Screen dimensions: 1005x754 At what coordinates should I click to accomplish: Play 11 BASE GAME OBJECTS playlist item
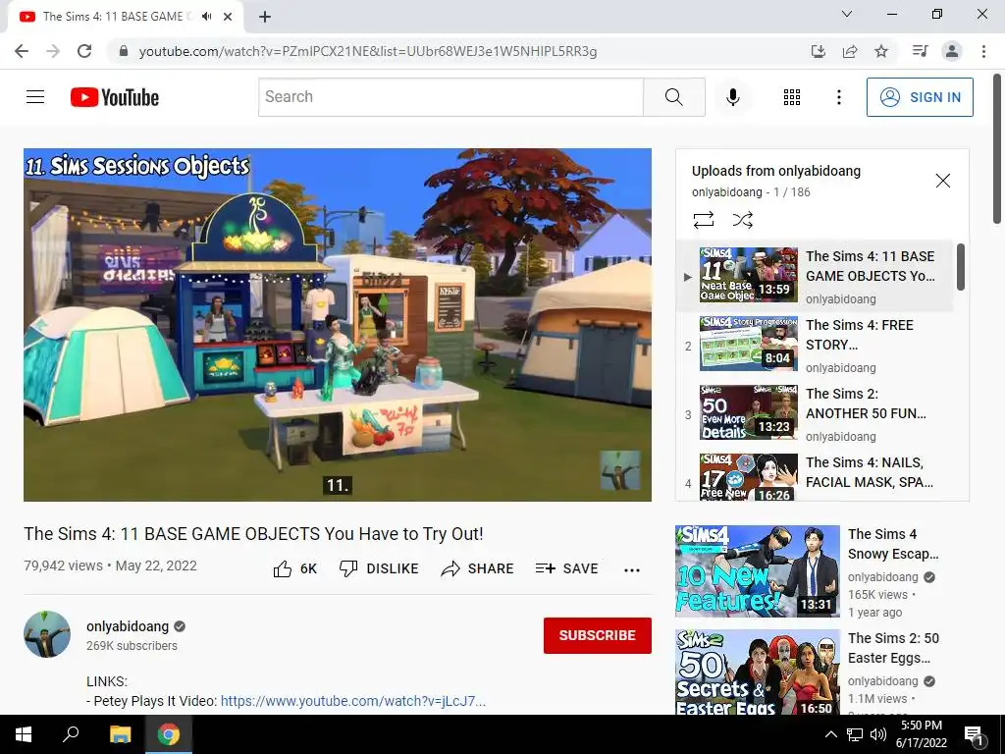tap(815, 276)
